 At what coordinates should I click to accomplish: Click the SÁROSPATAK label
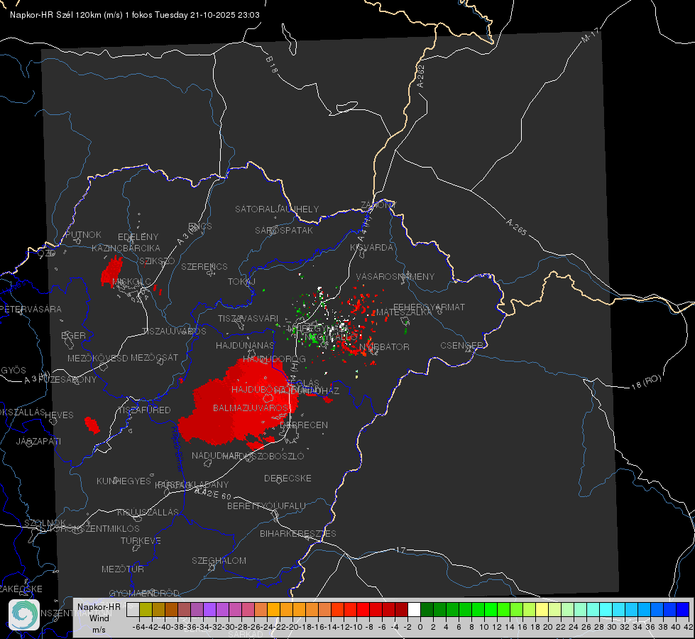click(x=284, y=230)
